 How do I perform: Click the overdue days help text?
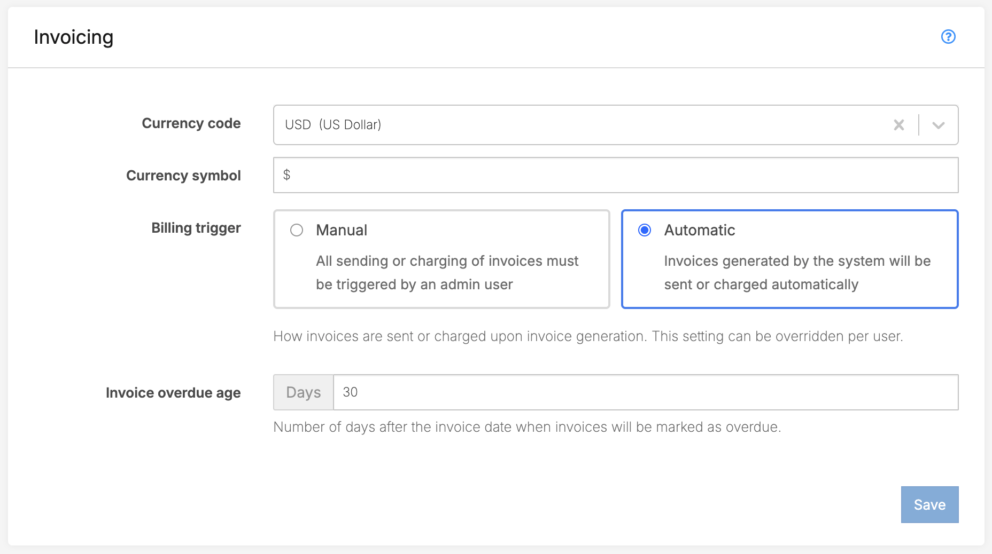(x=527, y=427)
